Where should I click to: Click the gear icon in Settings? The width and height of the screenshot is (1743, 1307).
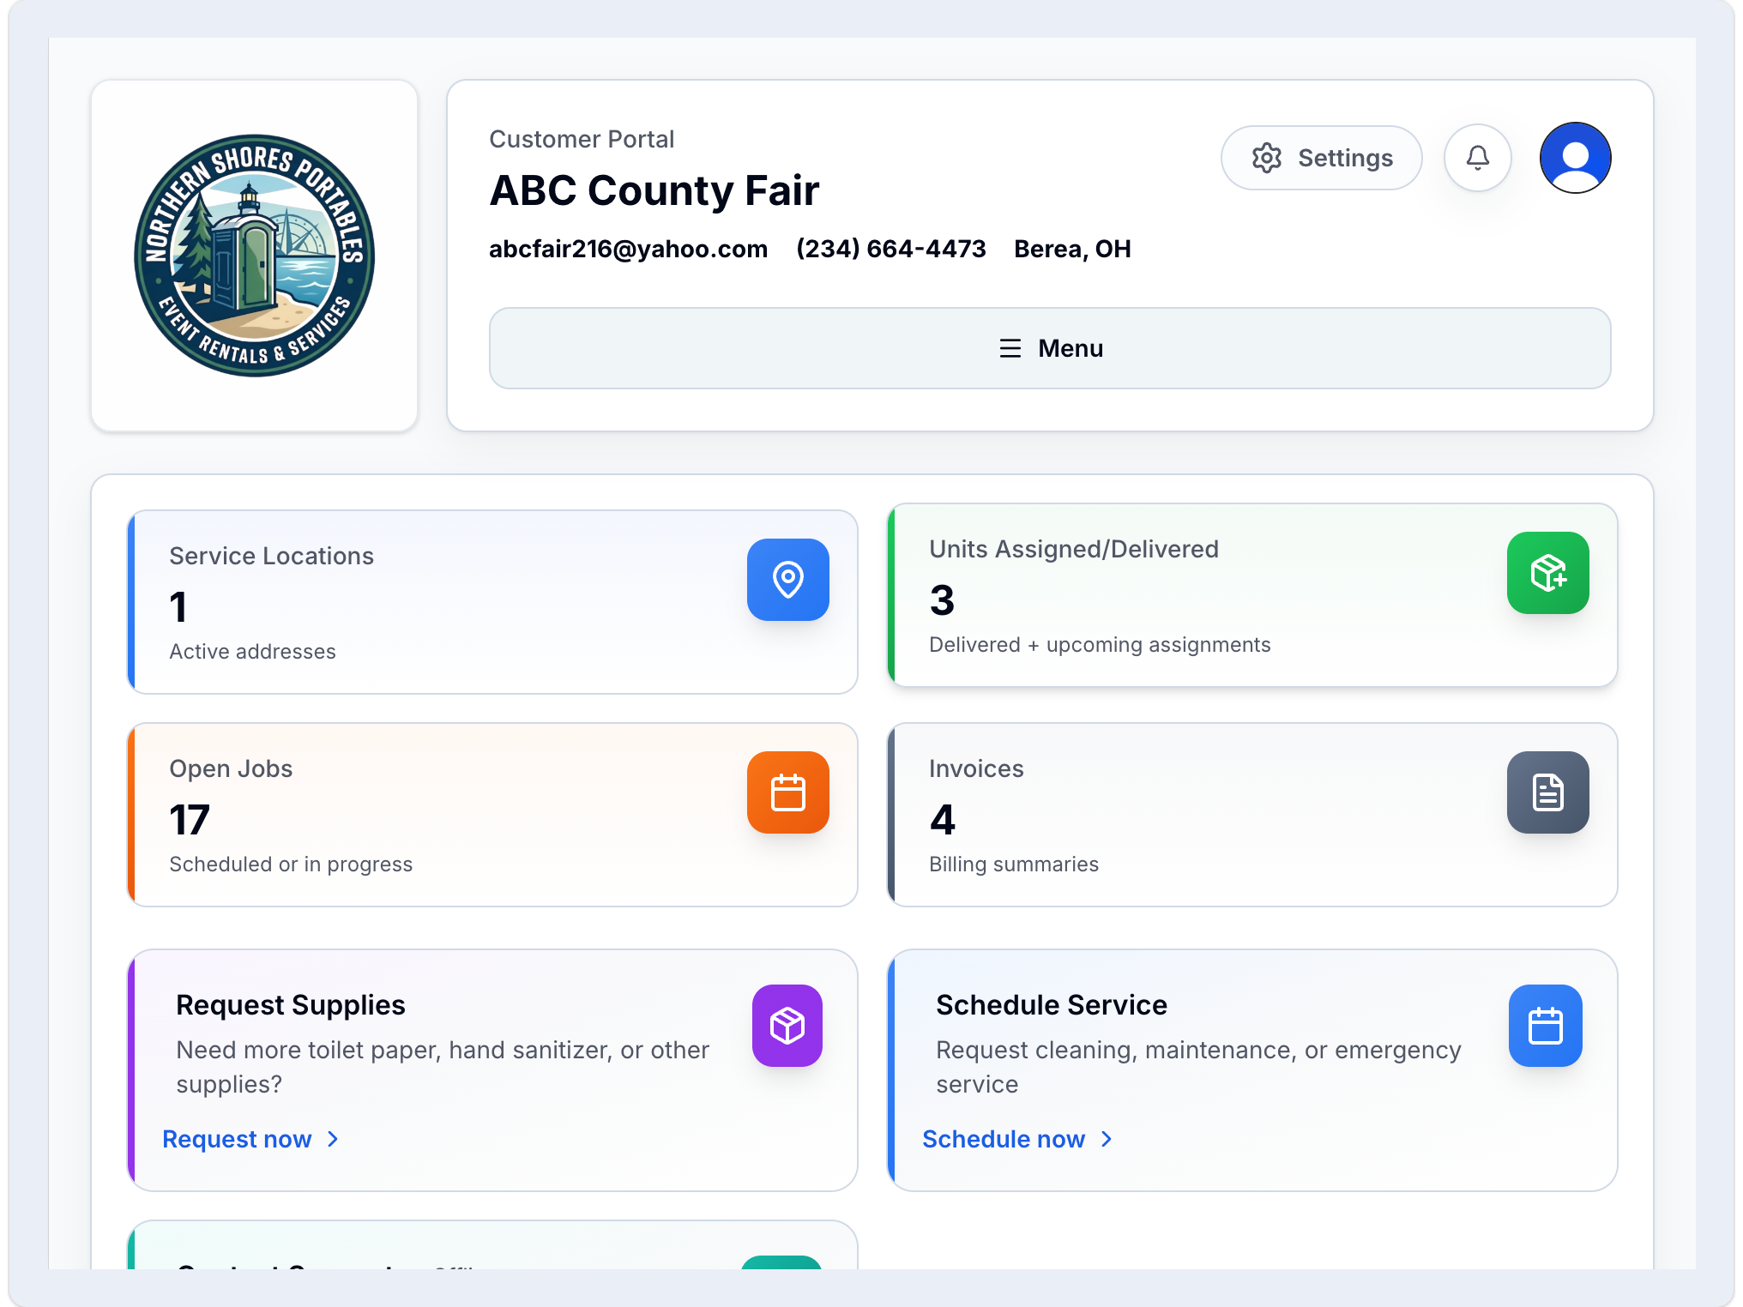pyautogui.click(x=1266, y=158)
